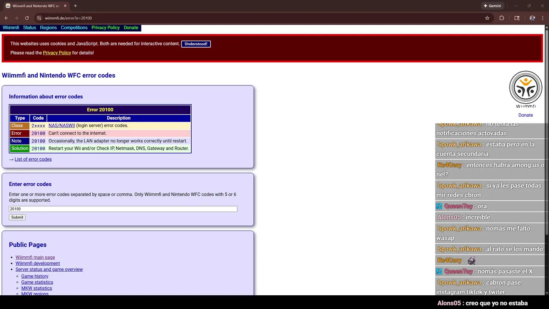Click the Note type cell
Image resolution: width=549 pixels, height=309 pixels.
click(20, 141)
